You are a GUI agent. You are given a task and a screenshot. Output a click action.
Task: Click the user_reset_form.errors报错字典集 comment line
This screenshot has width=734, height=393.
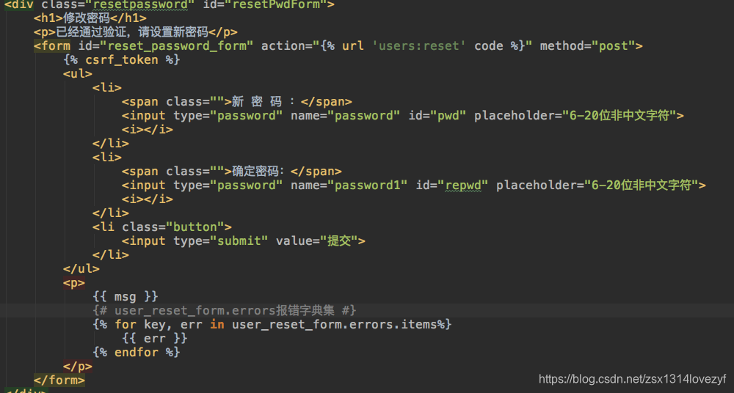pos(225,310)
